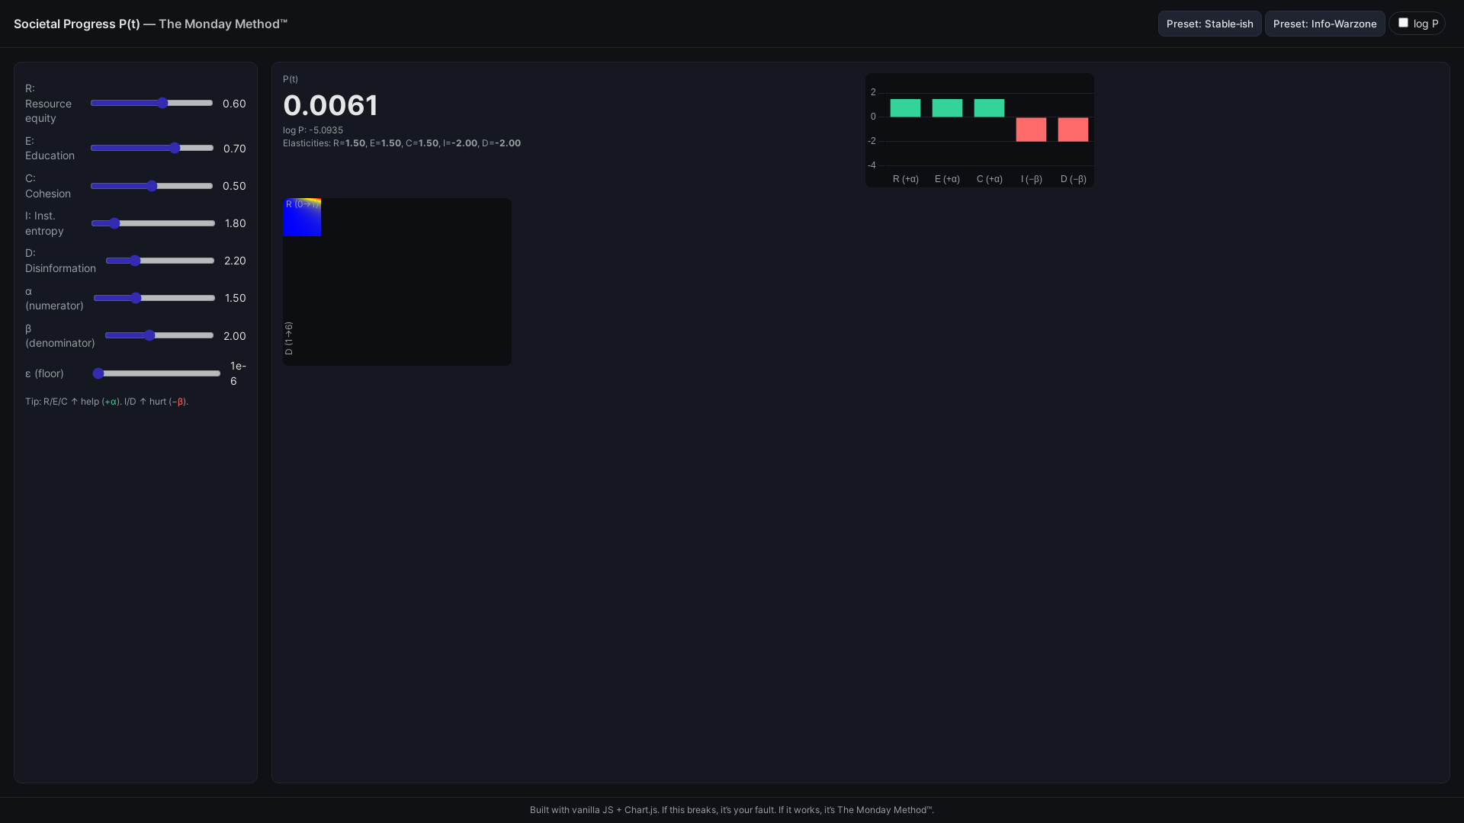Screen dimensions: 1464x823
Task: Adjust the Cohesion slider
Action: [152, 186]
